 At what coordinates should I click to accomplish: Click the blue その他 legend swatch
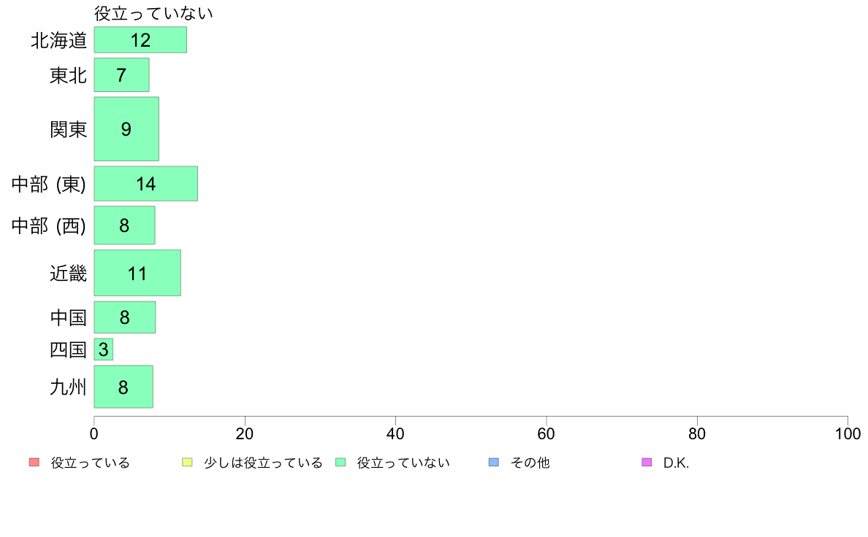tap(494, 463)
